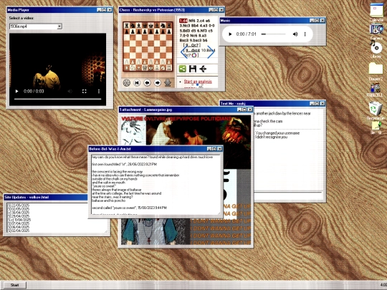Open the Camera desktop icon
This screenshot has height=290, width=387.
point(376,32)
